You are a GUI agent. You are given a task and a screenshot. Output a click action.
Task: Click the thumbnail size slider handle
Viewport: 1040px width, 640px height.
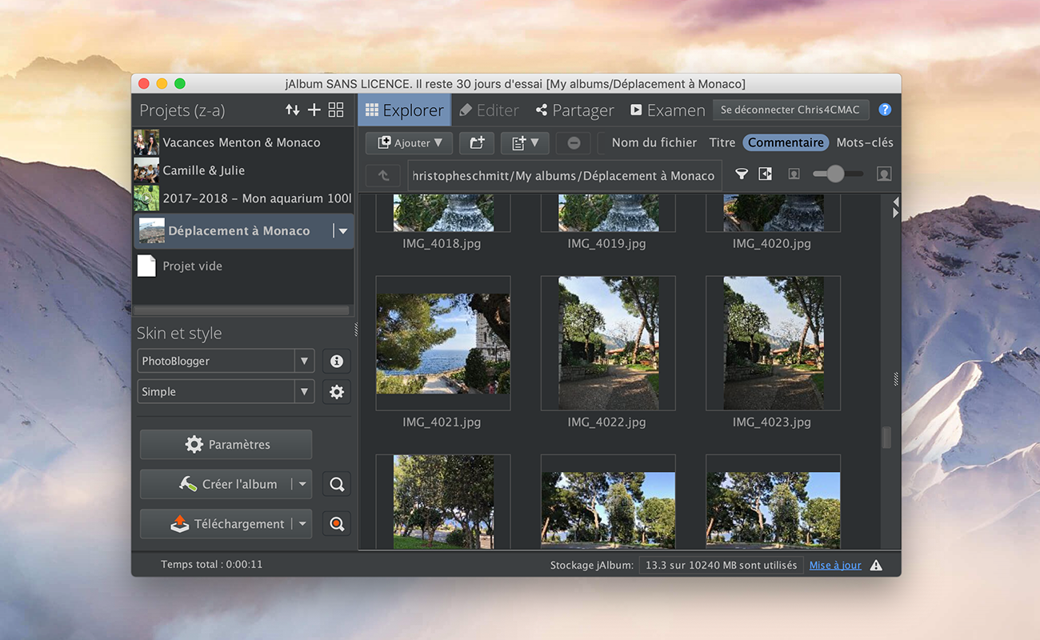(835, 174)
